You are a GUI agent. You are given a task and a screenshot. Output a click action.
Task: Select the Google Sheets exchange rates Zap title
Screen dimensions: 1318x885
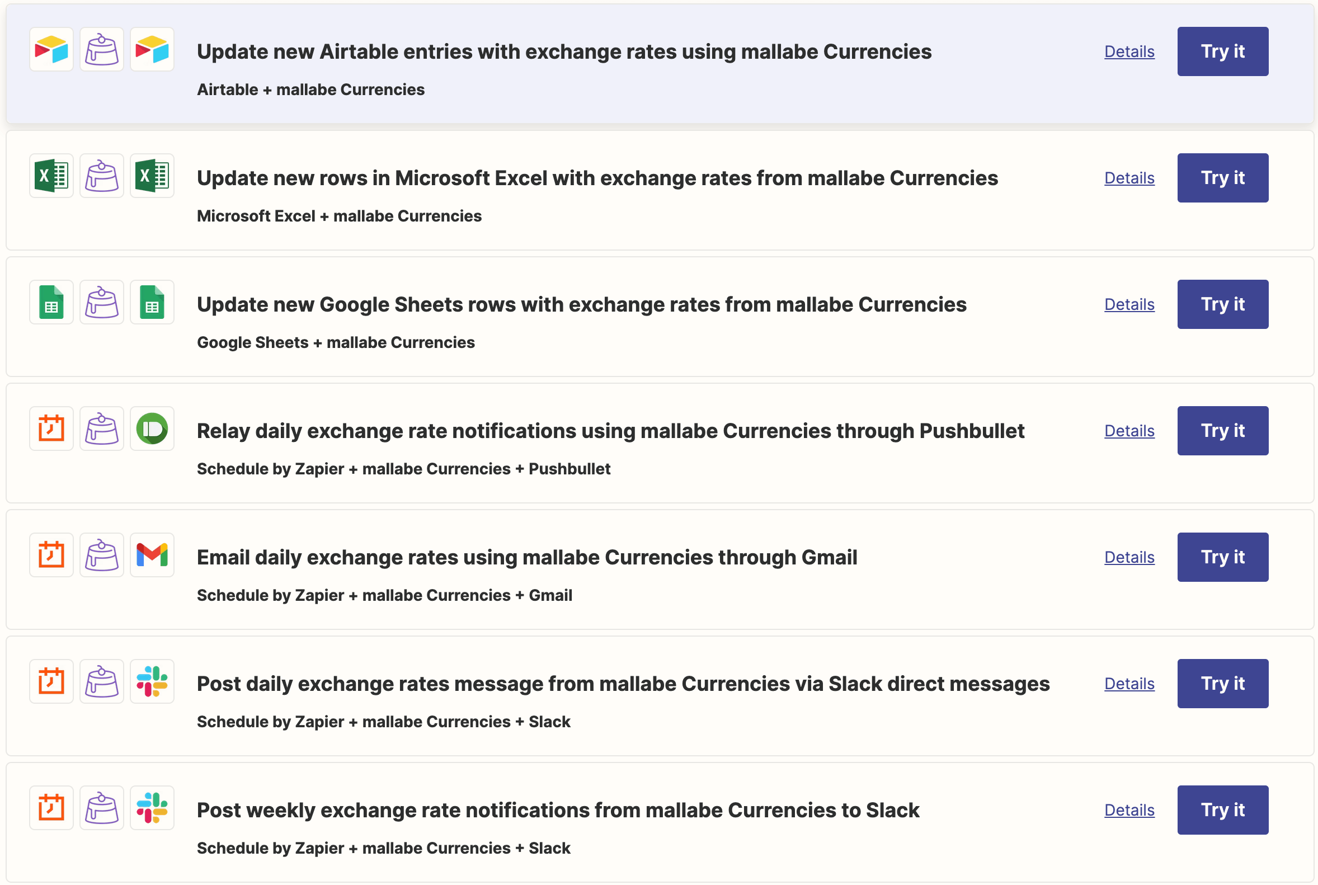click(x=581, y=305)
